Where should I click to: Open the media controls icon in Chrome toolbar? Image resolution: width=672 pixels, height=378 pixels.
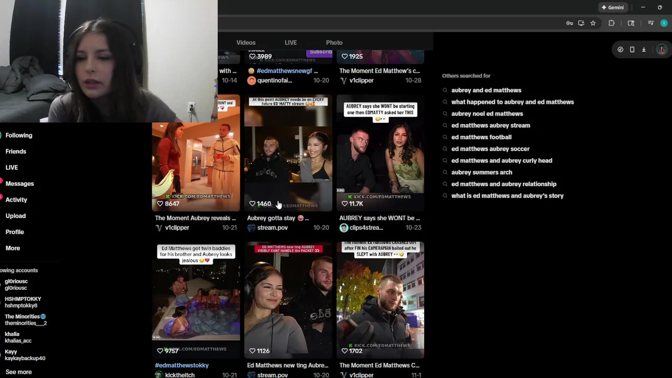651,23
